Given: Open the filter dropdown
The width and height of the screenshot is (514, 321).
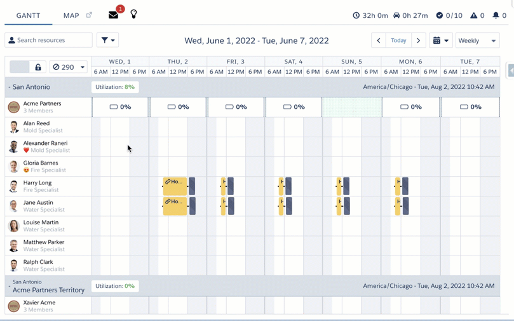Looking at the screenshot, I should pos(107,41).
